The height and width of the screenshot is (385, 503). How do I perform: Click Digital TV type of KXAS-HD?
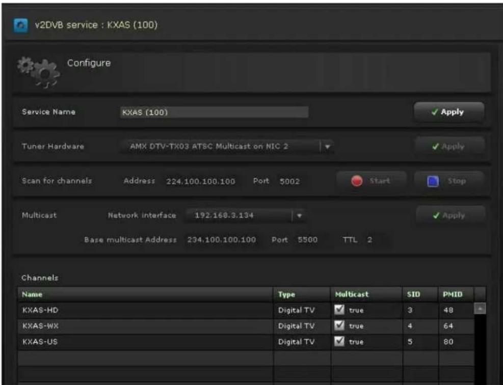(x=296, y=310)
